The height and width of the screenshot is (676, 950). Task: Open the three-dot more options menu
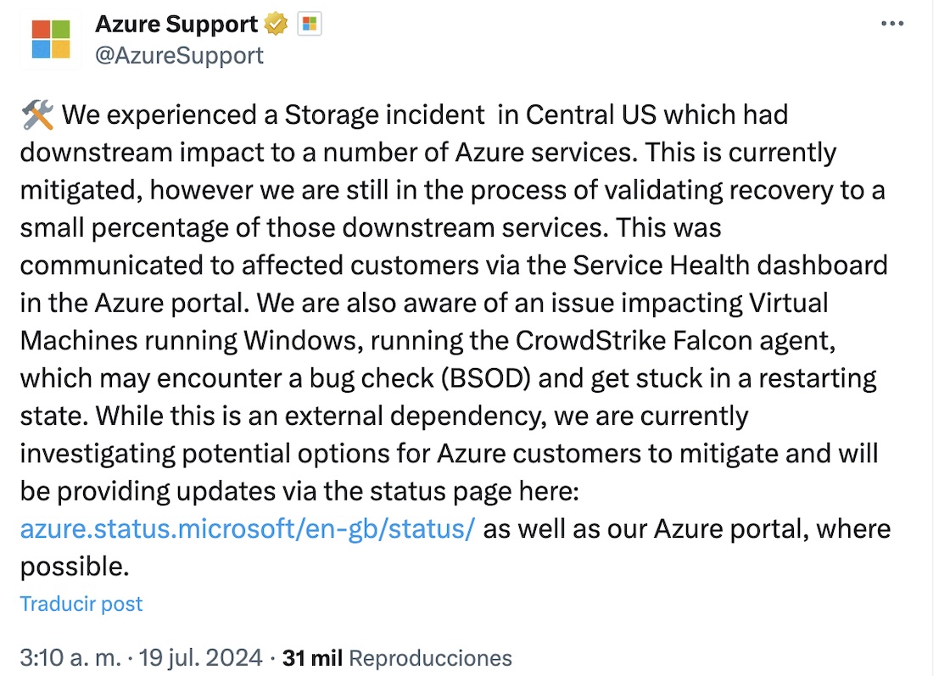[x=892, y=24]
